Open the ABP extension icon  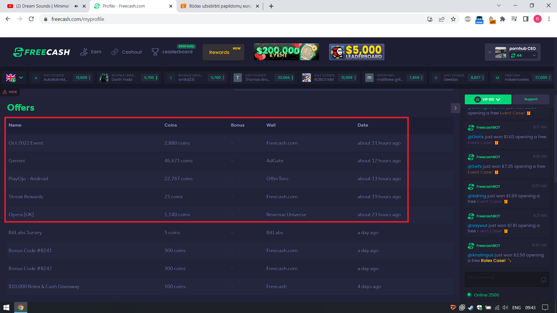pyautogui.click(x=468, y=19)
